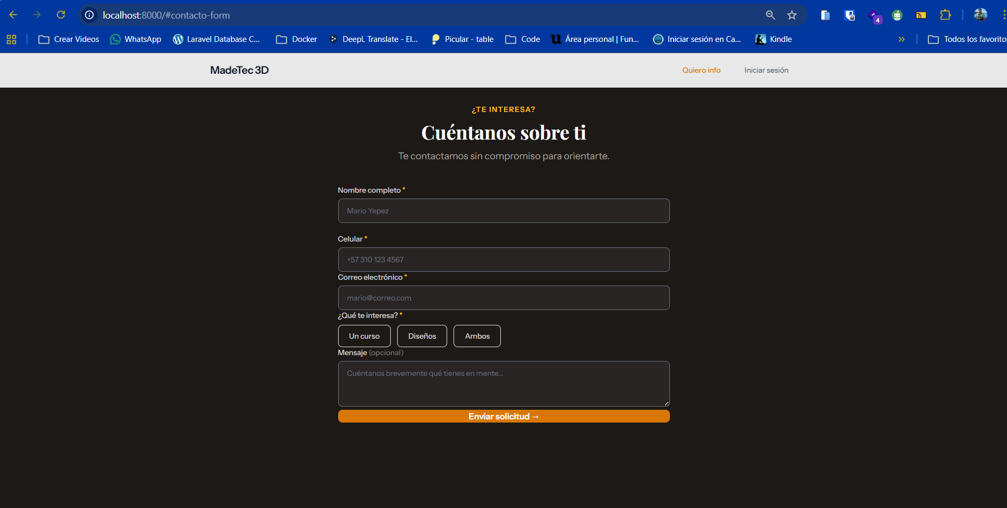Click the blue shield-lock extension icon
1007x508 pixels.
click(x=850, y=15)
